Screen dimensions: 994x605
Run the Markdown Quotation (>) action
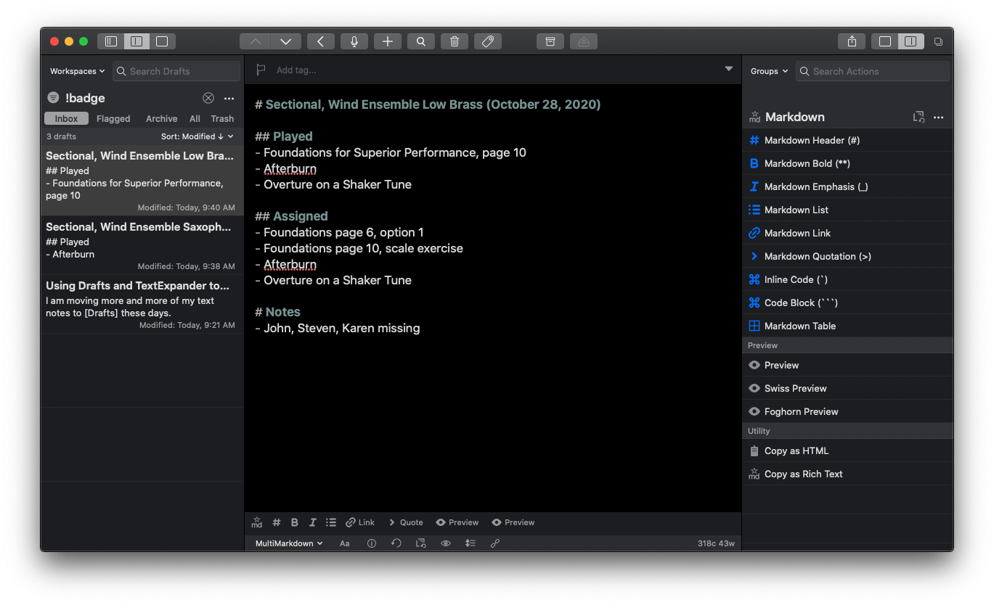click(x=847, y=256)
